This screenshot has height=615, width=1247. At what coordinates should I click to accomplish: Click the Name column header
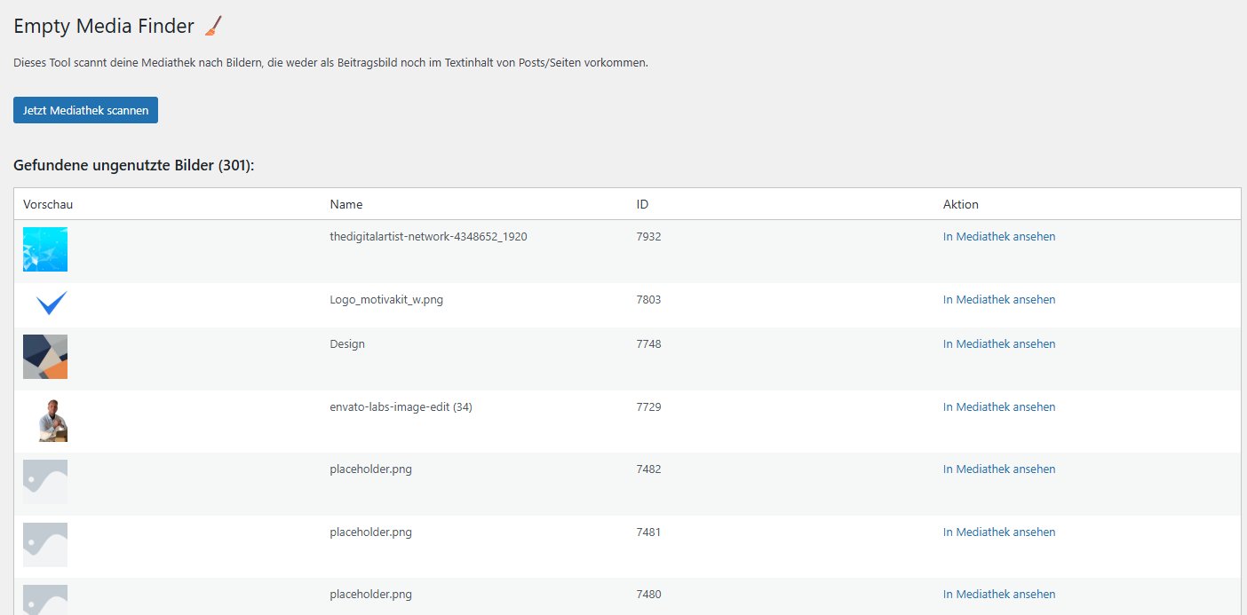[x=346, y=204]
